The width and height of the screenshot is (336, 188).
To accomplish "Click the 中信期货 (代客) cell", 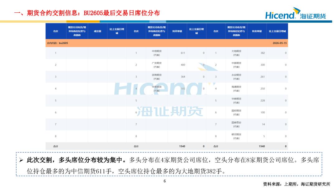I will tap(156, 53).
